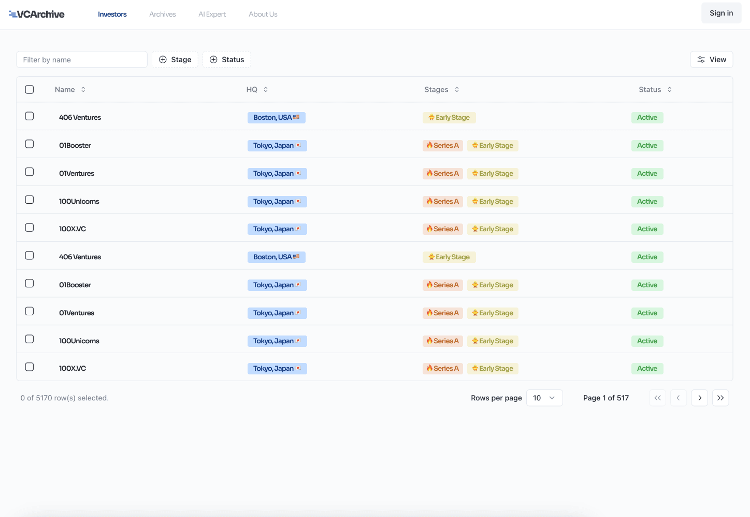750x517 pixels.
Task: Open the About Us nav tab
Action: pos(263,15)
